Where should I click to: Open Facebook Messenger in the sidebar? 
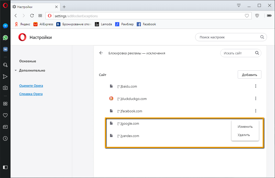point(5,26)
